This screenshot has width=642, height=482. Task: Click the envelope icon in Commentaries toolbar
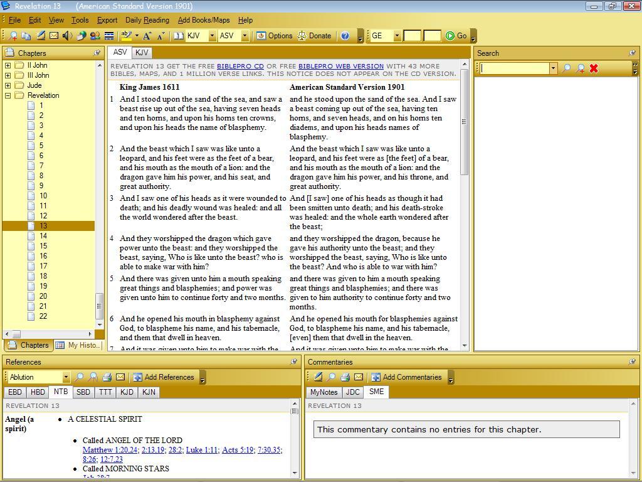[x=359, y=377]
